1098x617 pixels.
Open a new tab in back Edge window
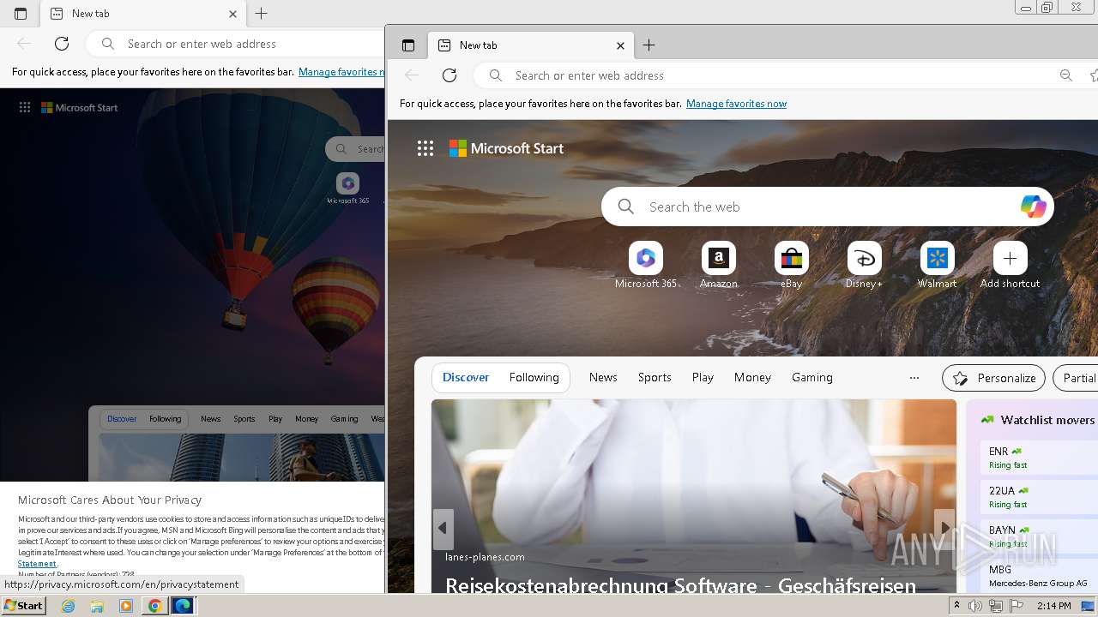(x=262, y=14)
